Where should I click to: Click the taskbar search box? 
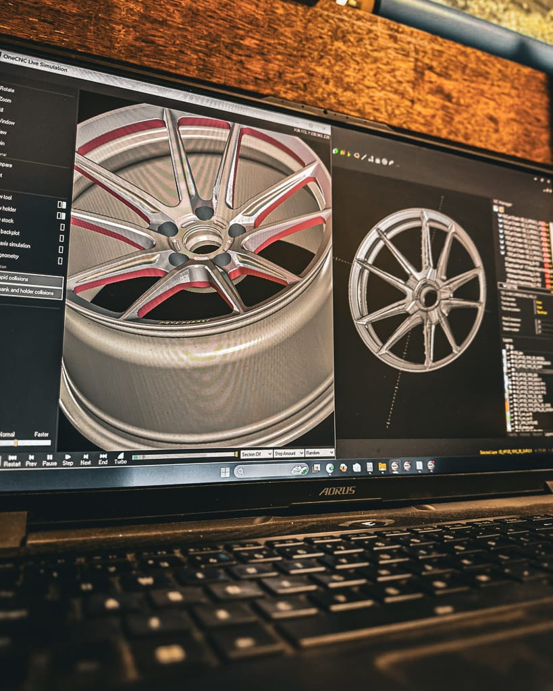click(271, 470)
